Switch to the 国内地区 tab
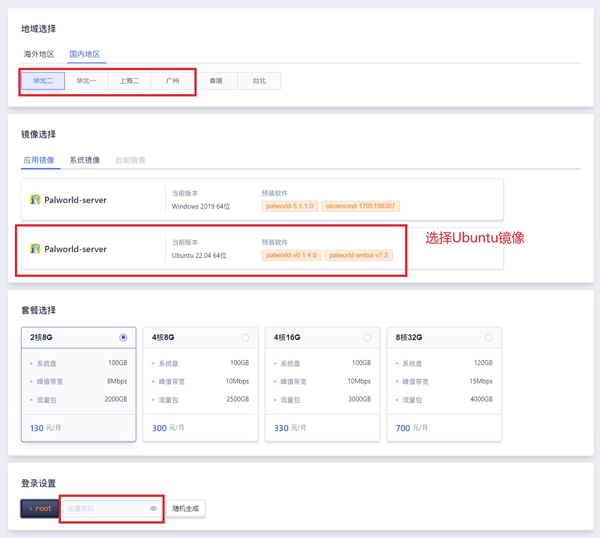 point(85,54)
